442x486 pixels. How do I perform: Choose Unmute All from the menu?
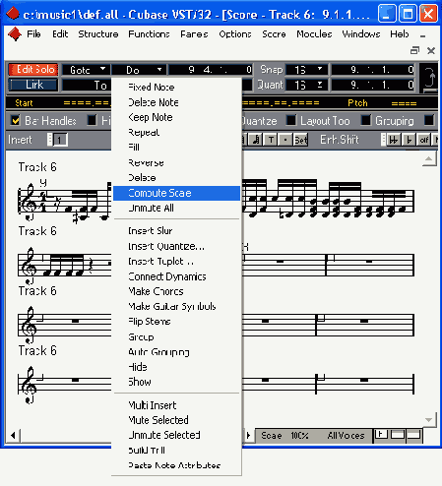(176, 208)
